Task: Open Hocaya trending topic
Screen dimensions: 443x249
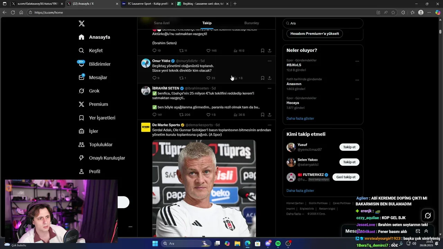Action: tap(293, 103)
